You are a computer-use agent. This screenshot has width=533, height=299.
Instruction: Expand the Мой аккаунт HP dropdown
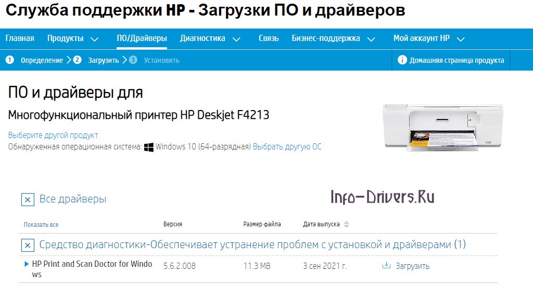tap(423, 38)
